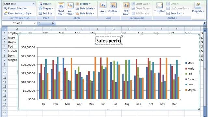Click cell A2 containing Mary
This screenshot has height=117, width=208.
(12, 38)
